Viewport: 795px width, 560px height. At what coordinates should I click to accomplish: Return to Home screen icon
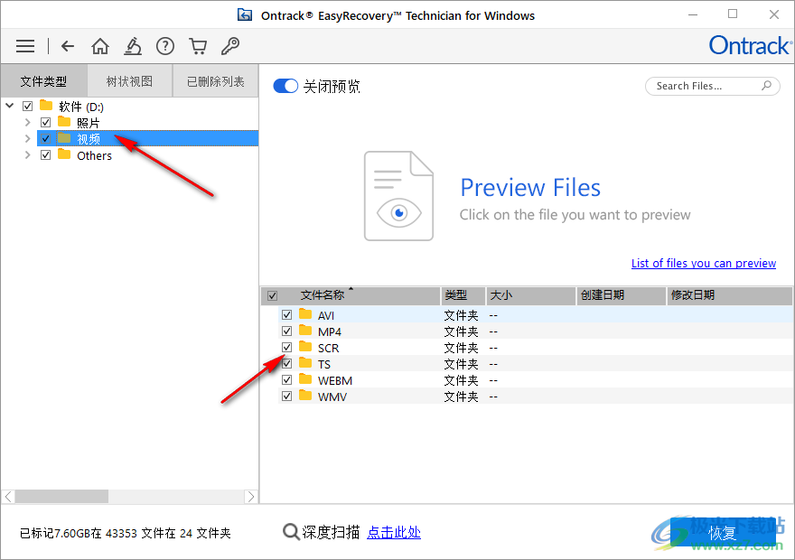tap(100, 46)
